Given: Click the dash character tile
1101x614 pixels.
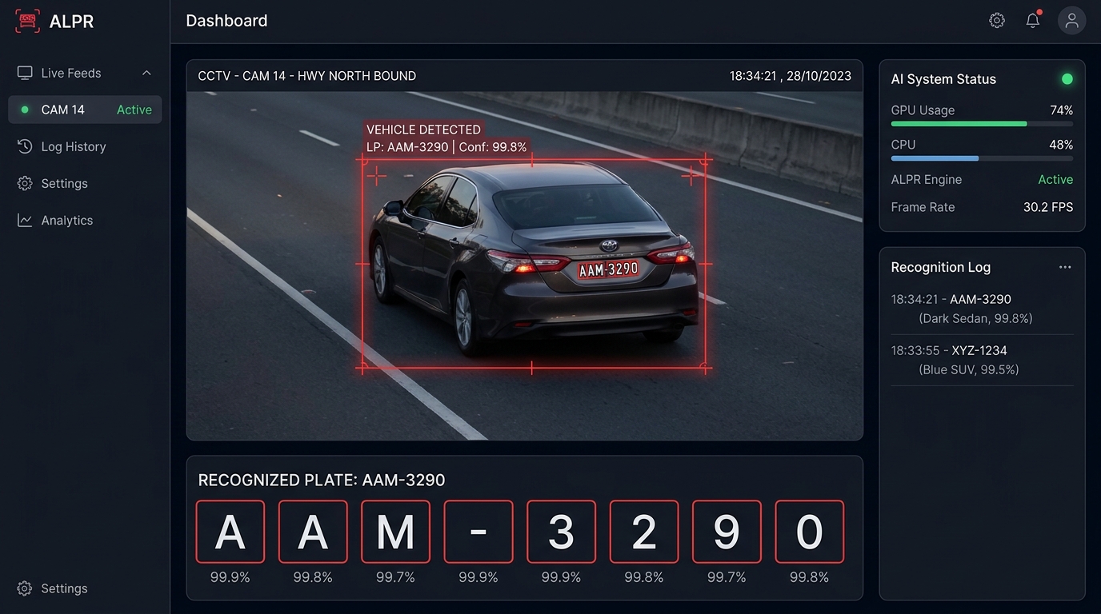Looking at the screenshot, I should [478, 532].
